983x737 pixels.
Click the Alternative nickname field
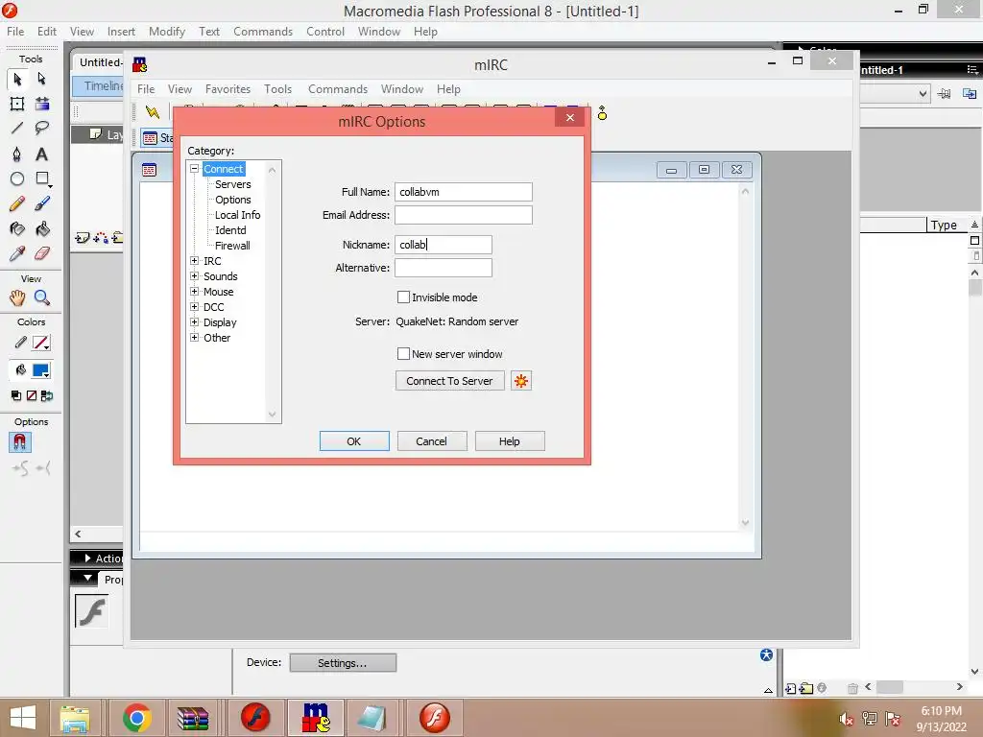click(444, 268)
